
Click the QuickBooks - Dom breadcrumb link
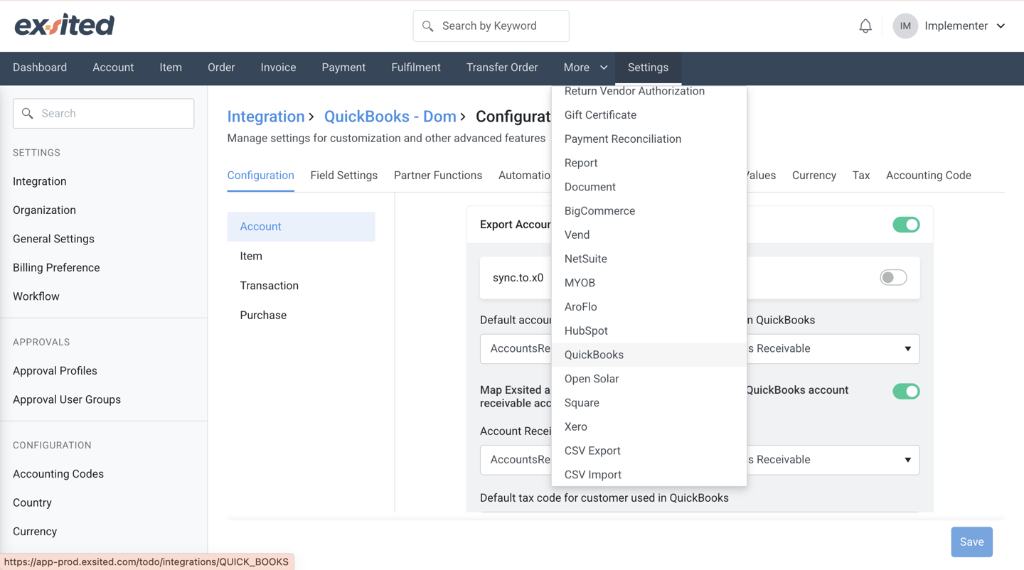(390, 117)
